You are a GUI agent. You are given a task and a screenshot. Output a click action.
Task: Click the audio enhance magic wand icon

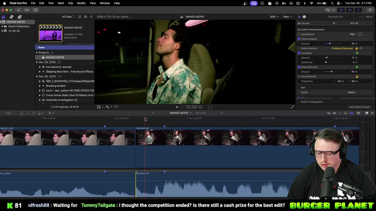click(360, 48)
